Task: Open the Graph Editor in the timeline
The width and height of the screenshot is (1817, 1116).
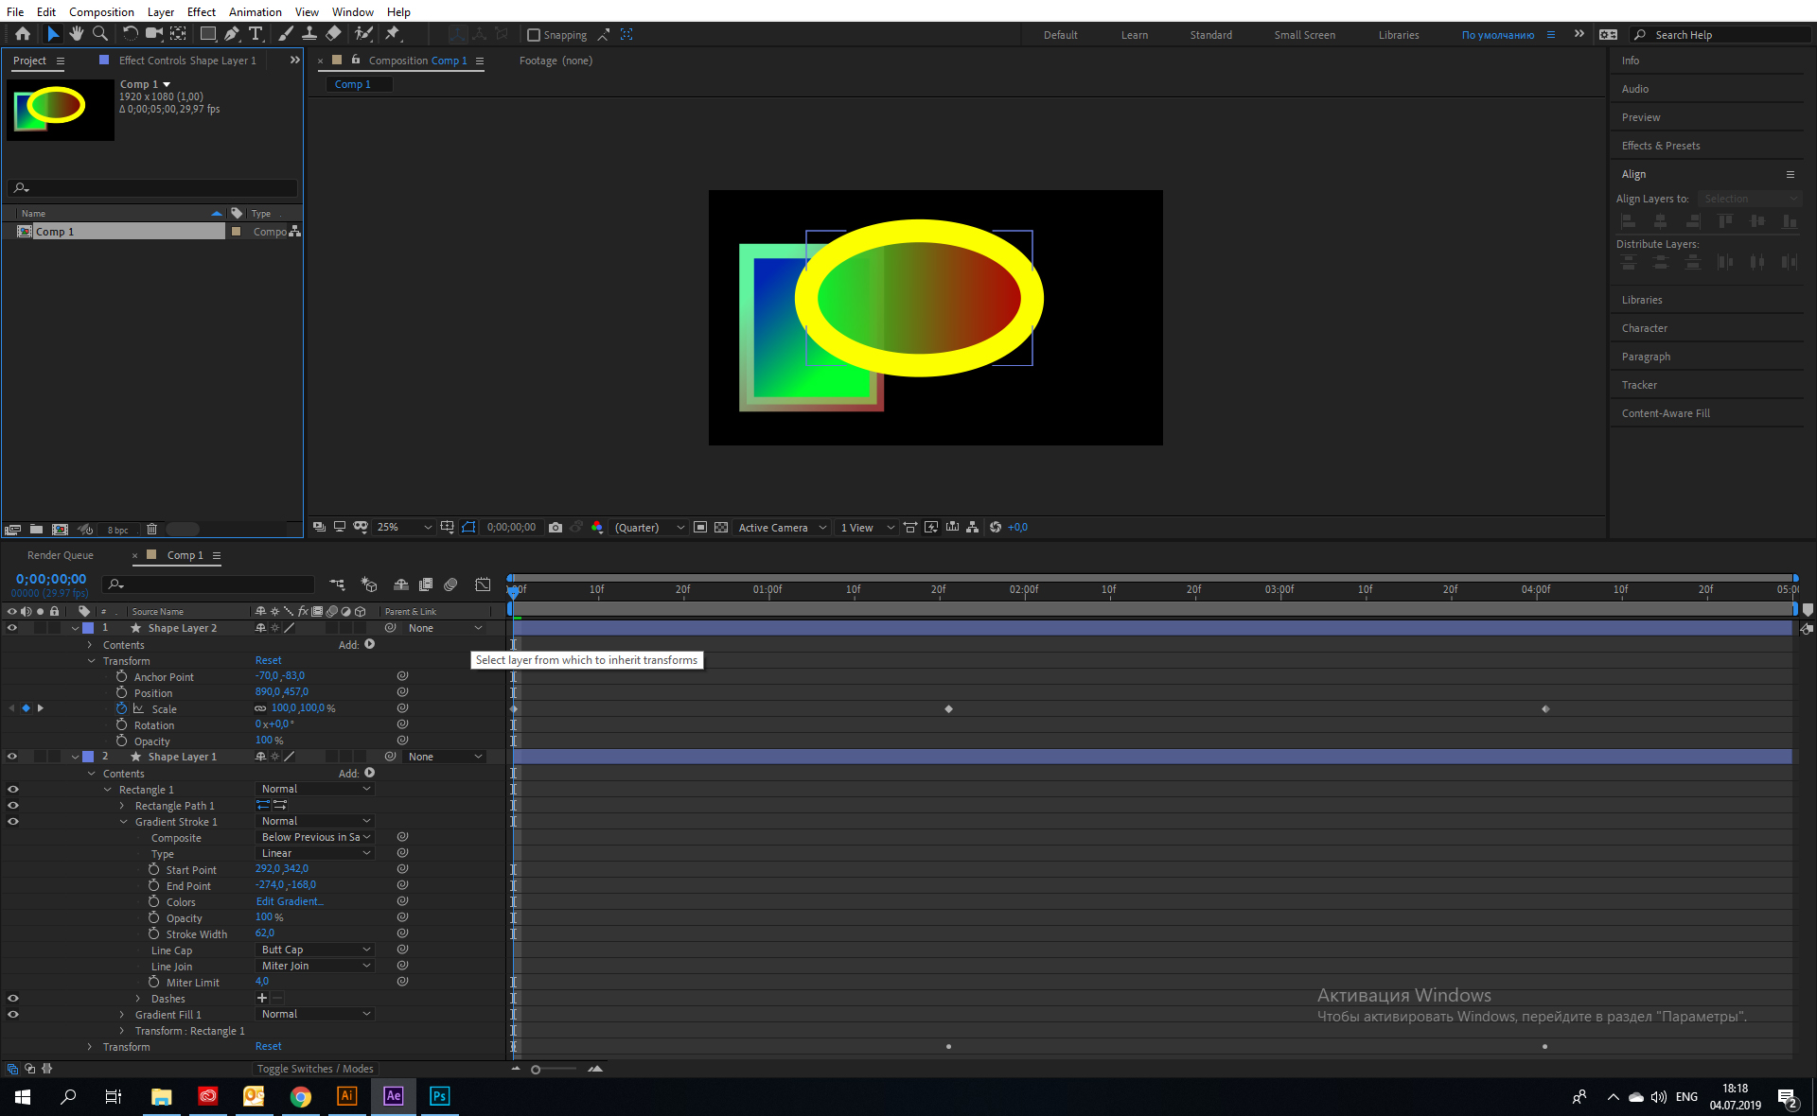Action: [x=483, y=584]
